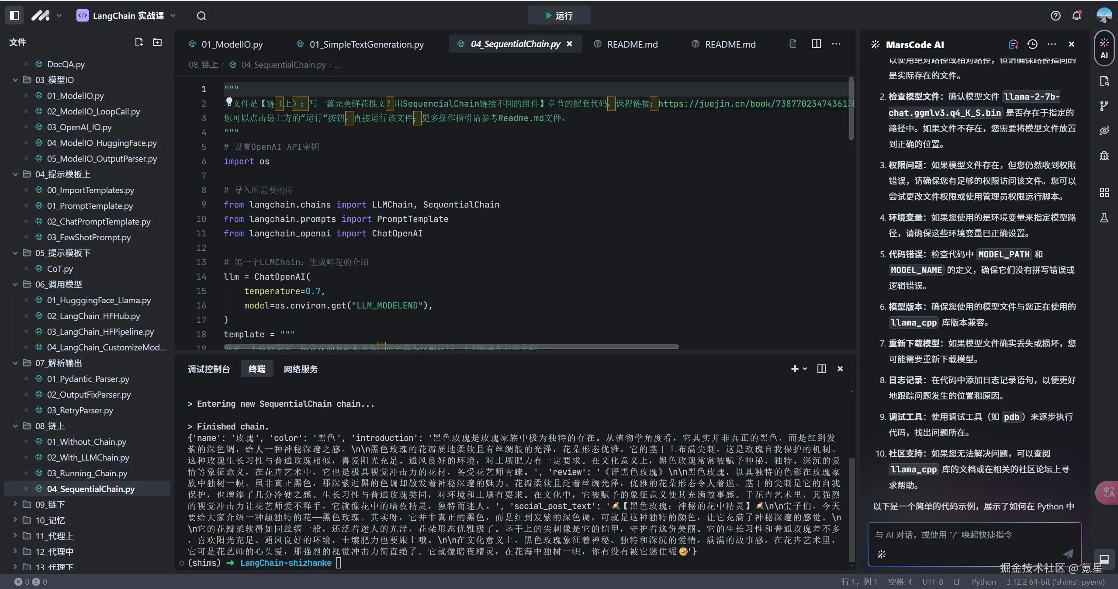Image resolution: width=1118 pixels, height=589 pixels.
Task: Create a new folder in file explorer
Action: click(x=157, y=42)
